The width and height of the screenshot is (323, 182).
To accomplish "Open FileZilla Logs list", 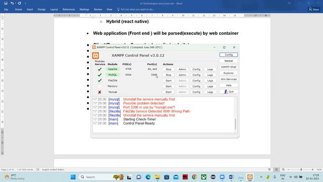I will [210, 81].
